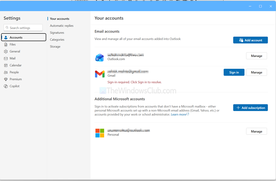Click the Add account button

[250, 40]
